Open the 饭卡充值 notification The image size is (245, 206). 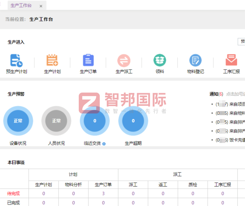(230, 140)
